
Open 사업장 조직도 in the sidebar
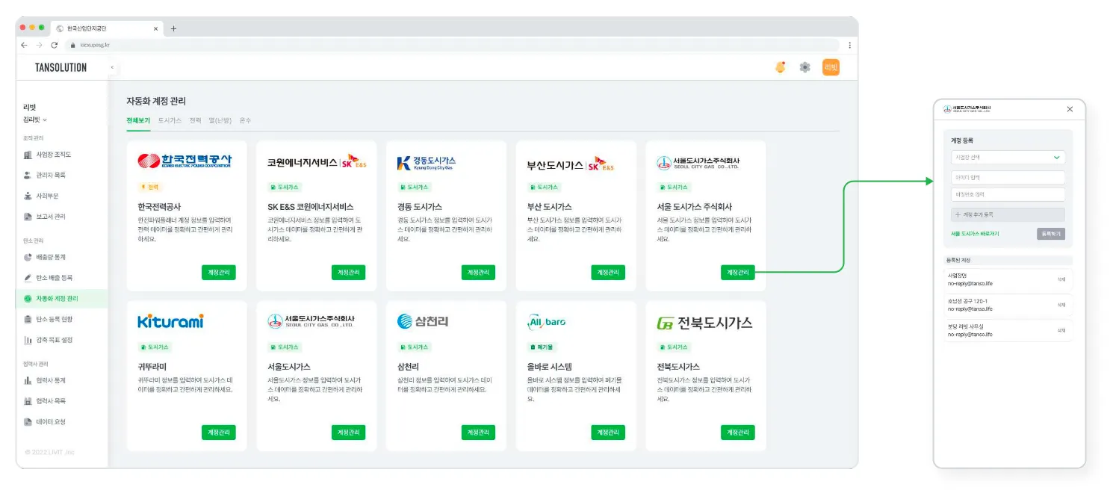coord(48,155)
